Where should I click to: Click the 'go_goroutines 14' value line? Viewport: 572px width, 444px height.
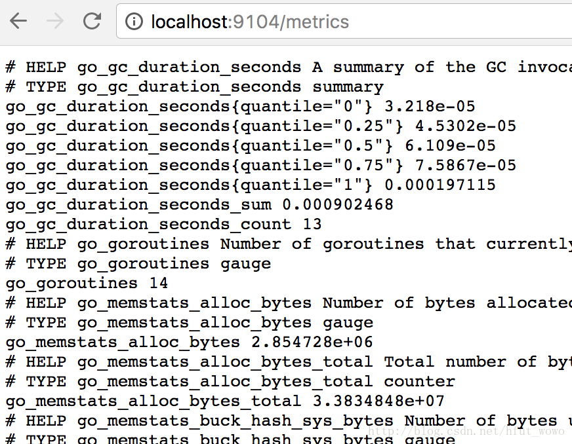[87, 284]
